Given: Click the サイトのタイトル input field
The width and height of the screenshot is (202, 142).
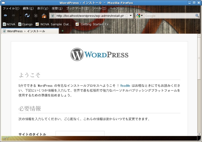Looking at the screenshot, I should coord(80,133).
